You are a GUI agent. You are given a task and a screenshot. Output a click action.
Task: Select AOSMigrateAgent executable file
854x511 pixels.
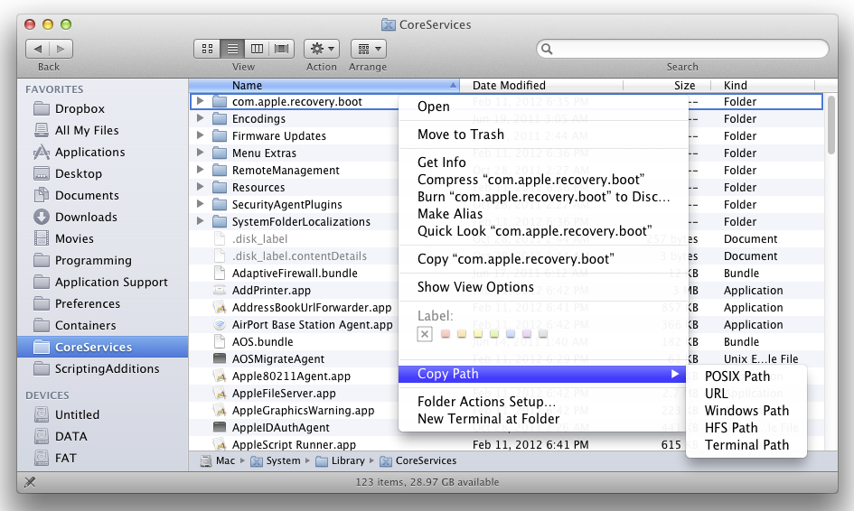(x=277, y=359)
